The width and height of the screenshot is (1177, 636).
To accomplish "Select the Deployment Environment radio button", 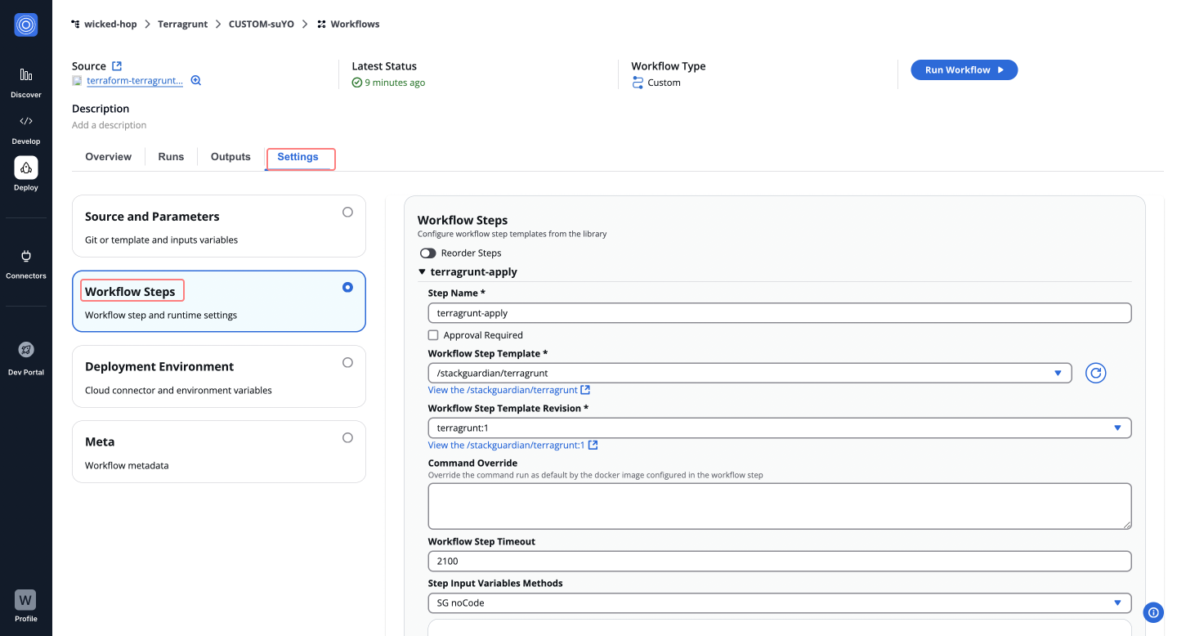I will pos(347,362).
